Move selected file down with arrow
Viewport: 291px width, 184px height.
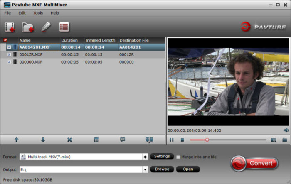(x=43, y=140)
